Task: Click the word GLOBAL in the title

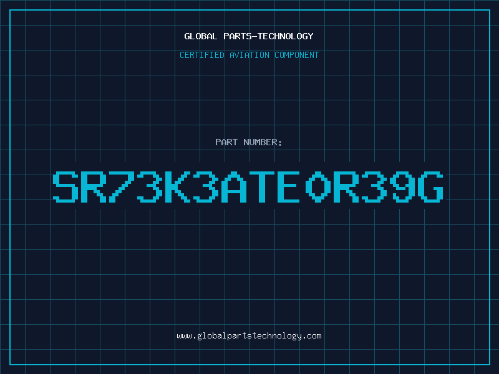Action: click(201, 36)
